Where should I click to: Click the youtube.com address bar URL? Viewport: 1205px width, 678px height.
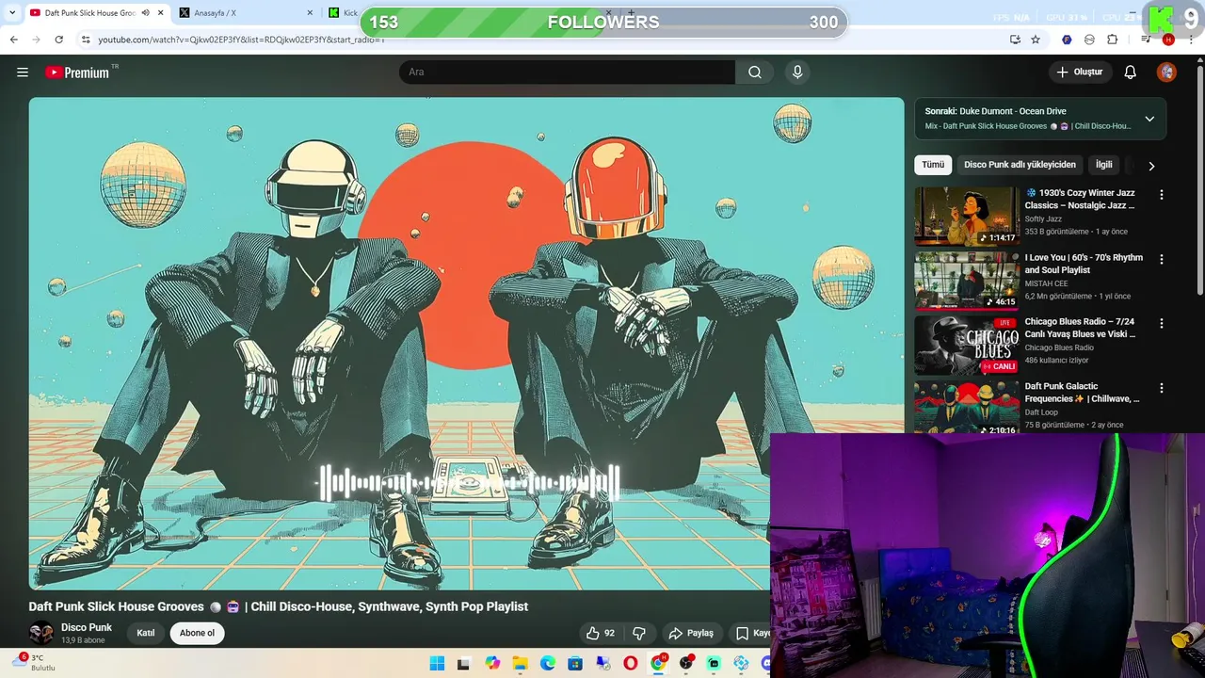click(x=241, y=40)
